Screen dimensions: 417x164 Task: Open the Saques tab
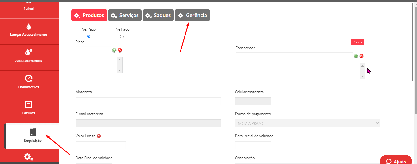[158, 15]
